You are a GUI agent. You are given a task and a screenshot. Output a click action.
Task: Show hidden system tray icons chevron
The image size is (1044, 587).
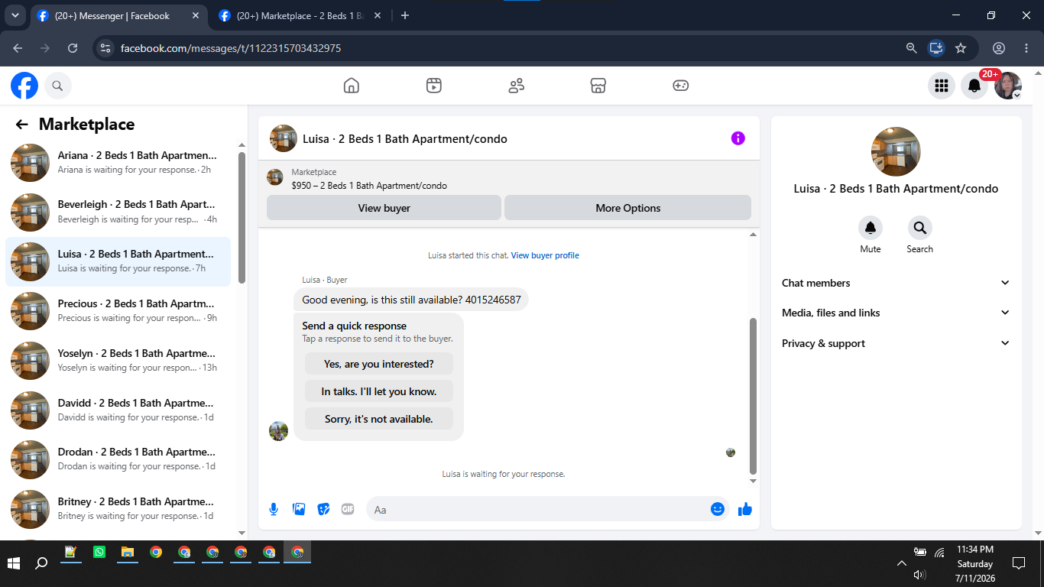tap(902, 563)
